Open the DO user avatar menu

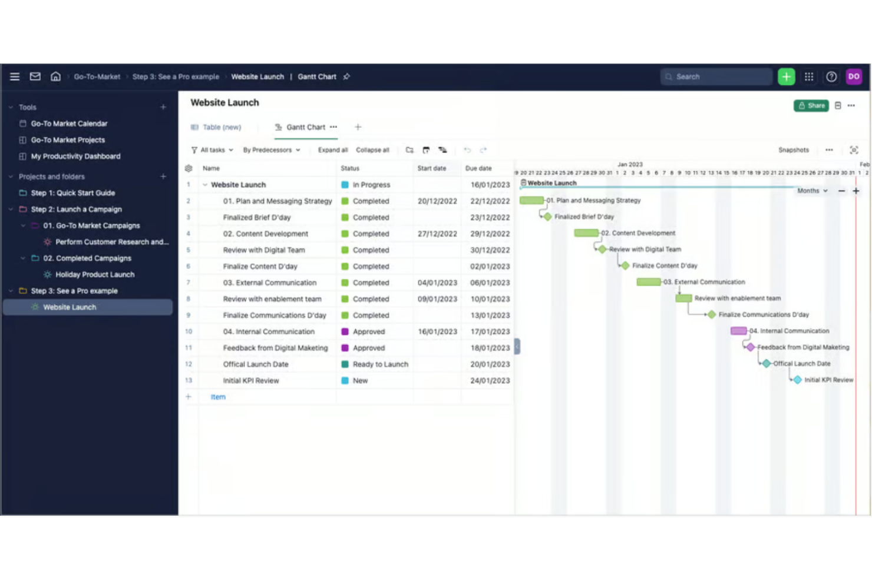pos(854,77)
